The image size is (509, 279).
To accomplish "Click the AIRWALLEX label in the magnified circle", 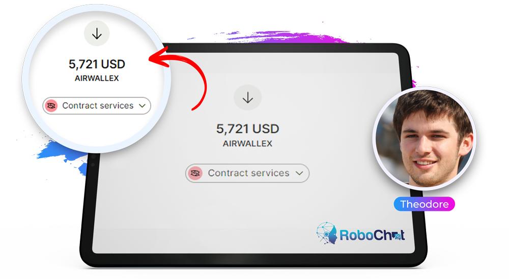I will 97,78.
